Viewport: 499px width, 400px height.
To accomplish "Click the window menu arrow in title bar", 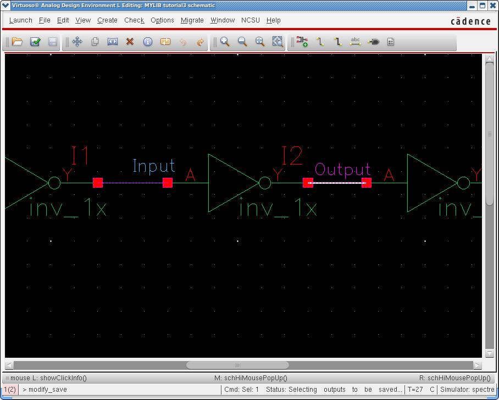I will click(x=5, y=5).
